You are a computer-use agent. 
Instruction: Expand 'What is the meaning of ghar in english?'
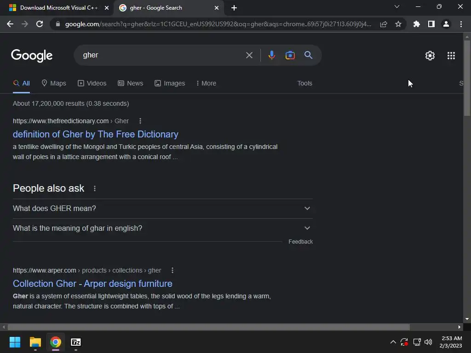(x=163, y=228)
